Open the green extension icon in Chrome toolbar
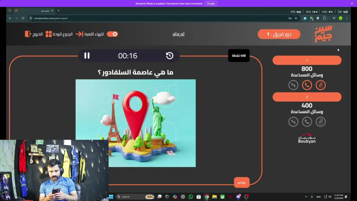Image resolution: width=357 pixels, height=201 pixels. 311,18
